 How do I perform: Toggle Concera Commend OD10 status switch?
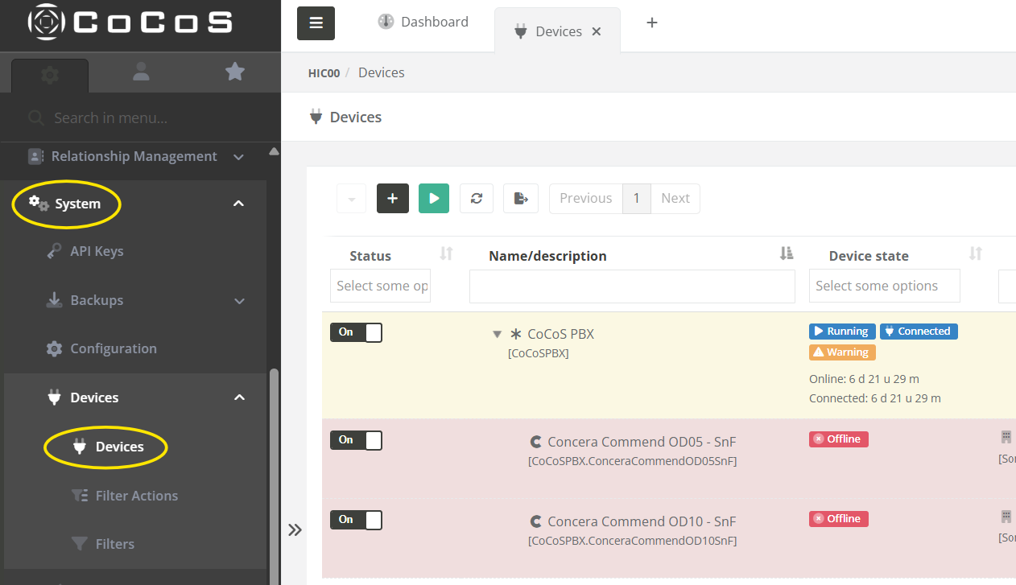(356, 520)
